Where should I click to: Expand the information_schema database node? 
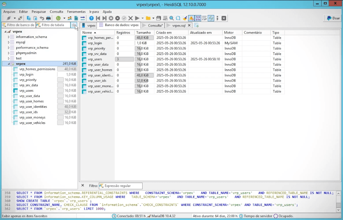[x=9, y=37]
